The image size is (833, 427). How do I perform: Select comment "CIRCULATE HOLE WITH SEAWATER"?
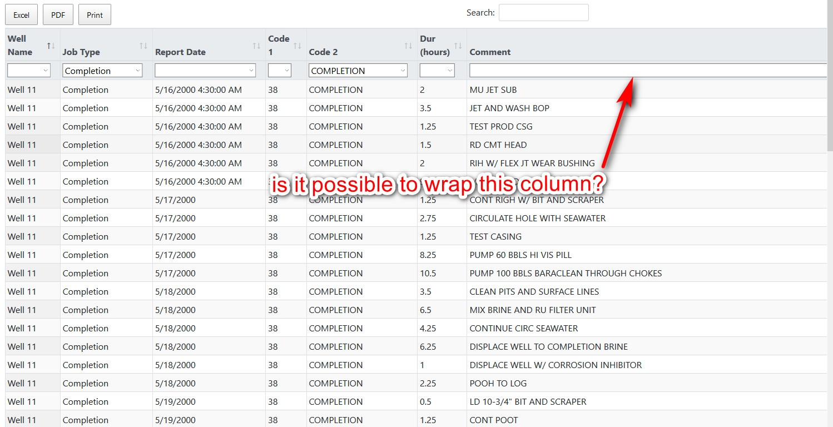(x=538, y=218)
